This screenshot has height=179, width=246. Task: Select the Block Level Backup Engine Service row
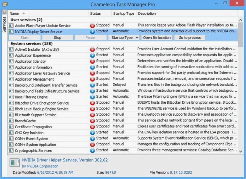click(x=123, y=109)
